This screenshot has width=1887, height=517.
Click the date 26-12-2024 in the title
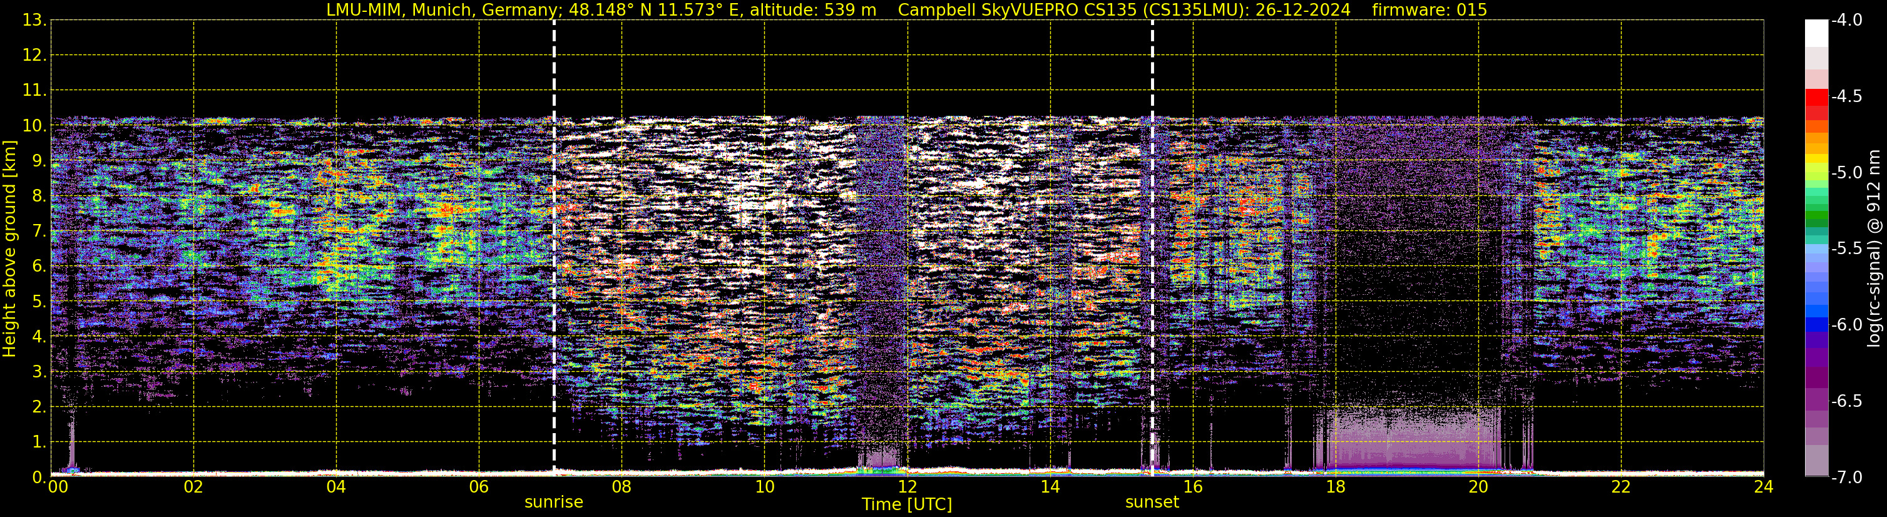1303,10
